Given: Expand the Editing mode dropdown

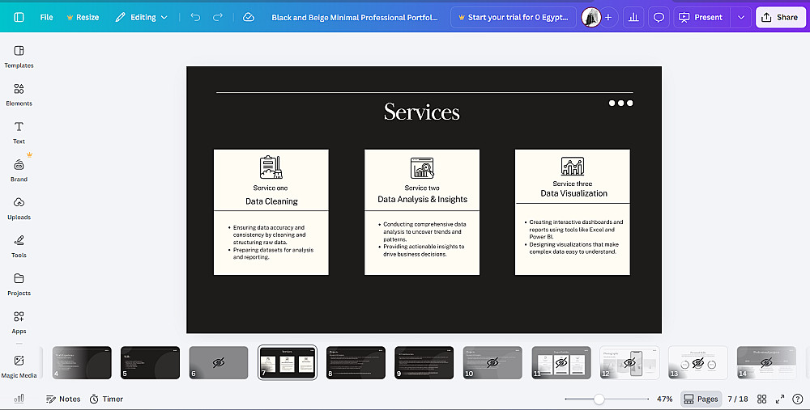Looking at the screenshot, I should pos(142,17).
